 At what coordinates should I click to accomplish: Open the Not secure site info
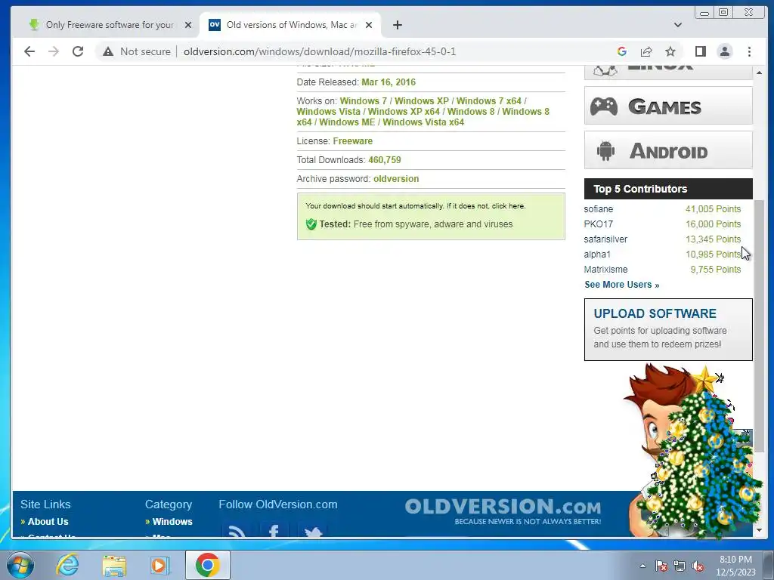137,51
